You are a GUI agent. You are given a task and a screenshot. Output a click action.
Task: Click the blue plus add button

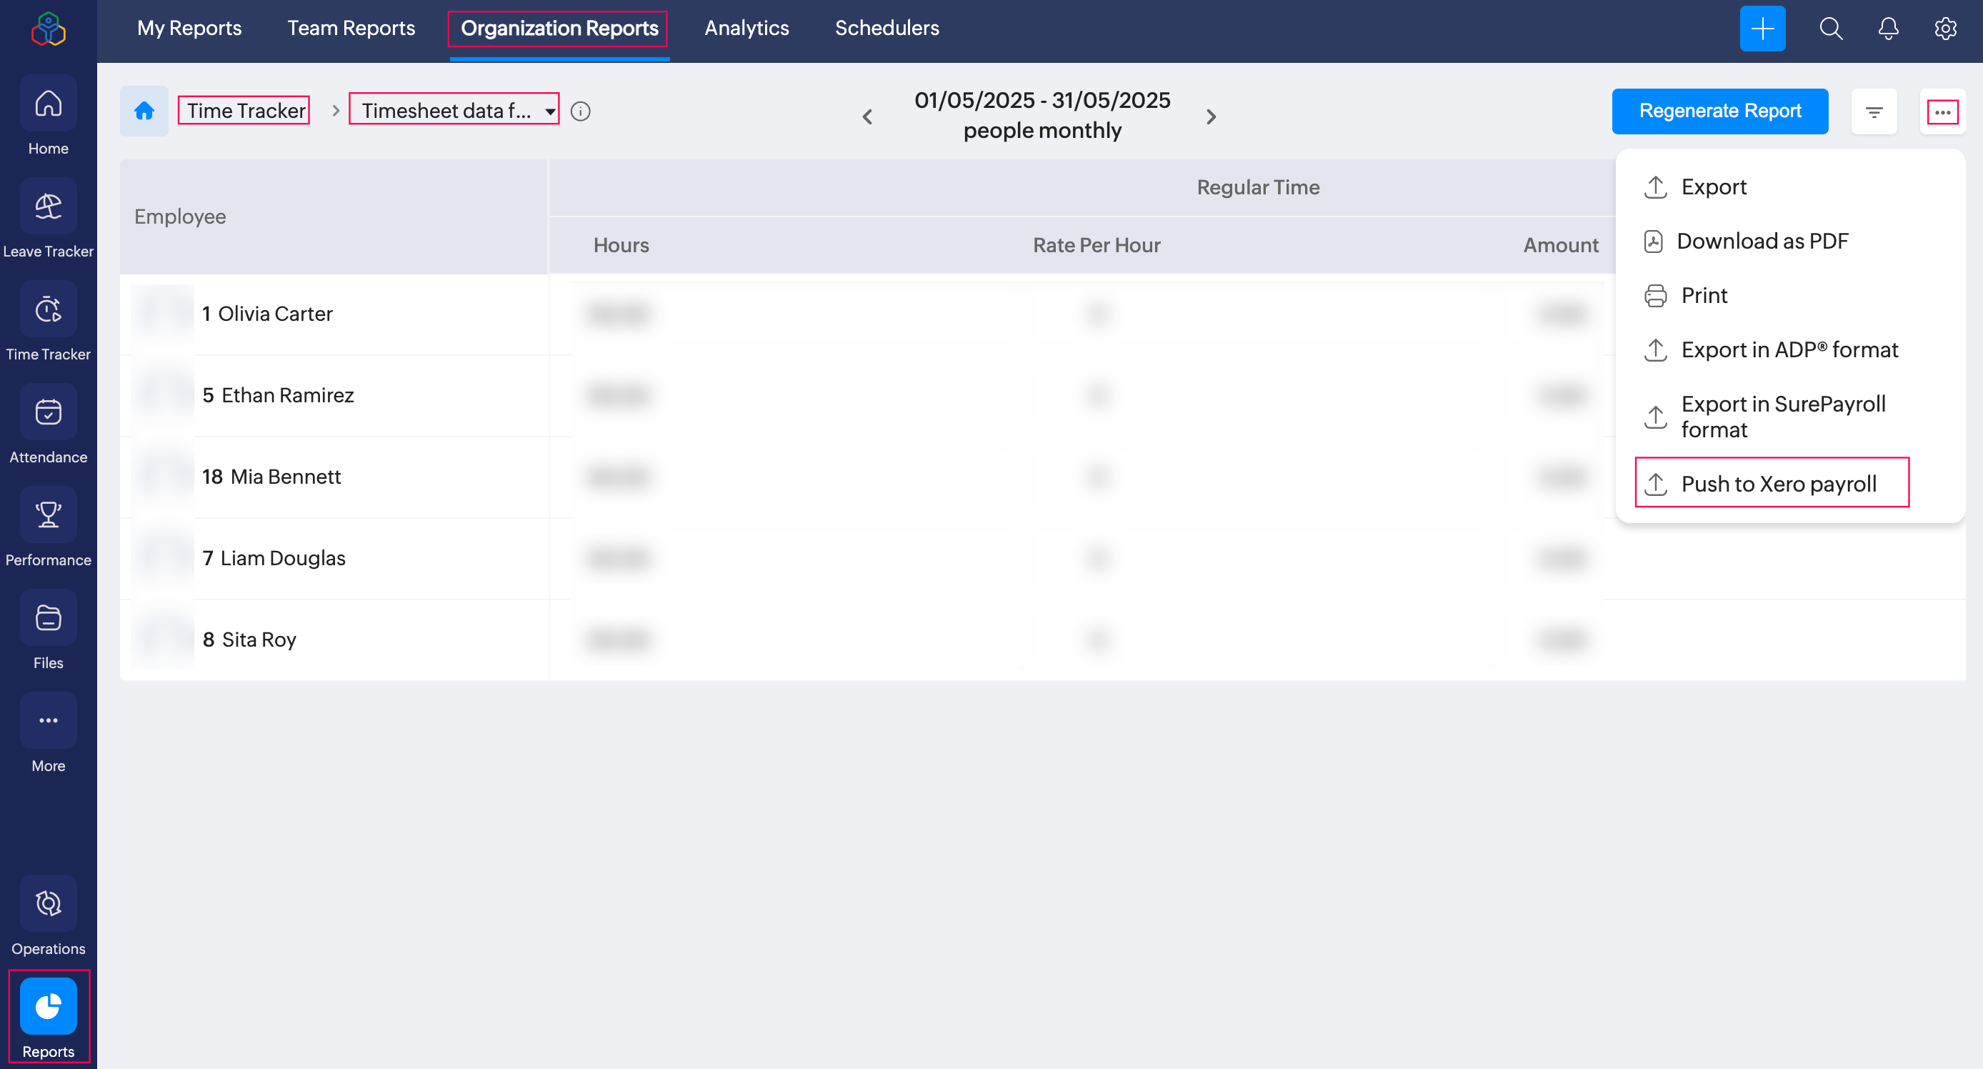tap(1762, 29)
